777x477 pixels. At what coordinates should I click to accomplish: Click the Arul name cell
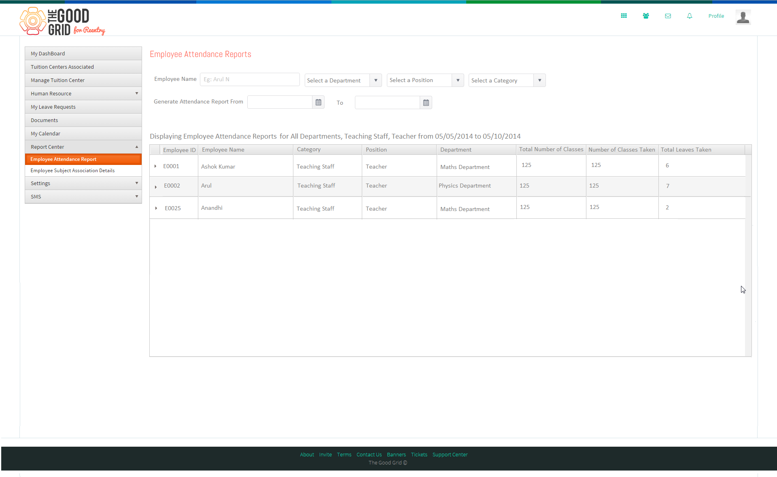pos(246,186)
